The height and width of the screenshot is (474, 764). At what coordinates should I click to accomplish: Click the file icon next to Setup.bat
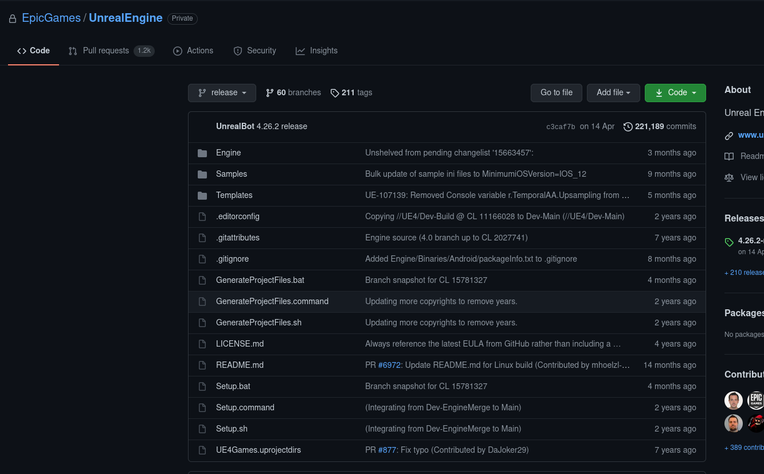202,386
